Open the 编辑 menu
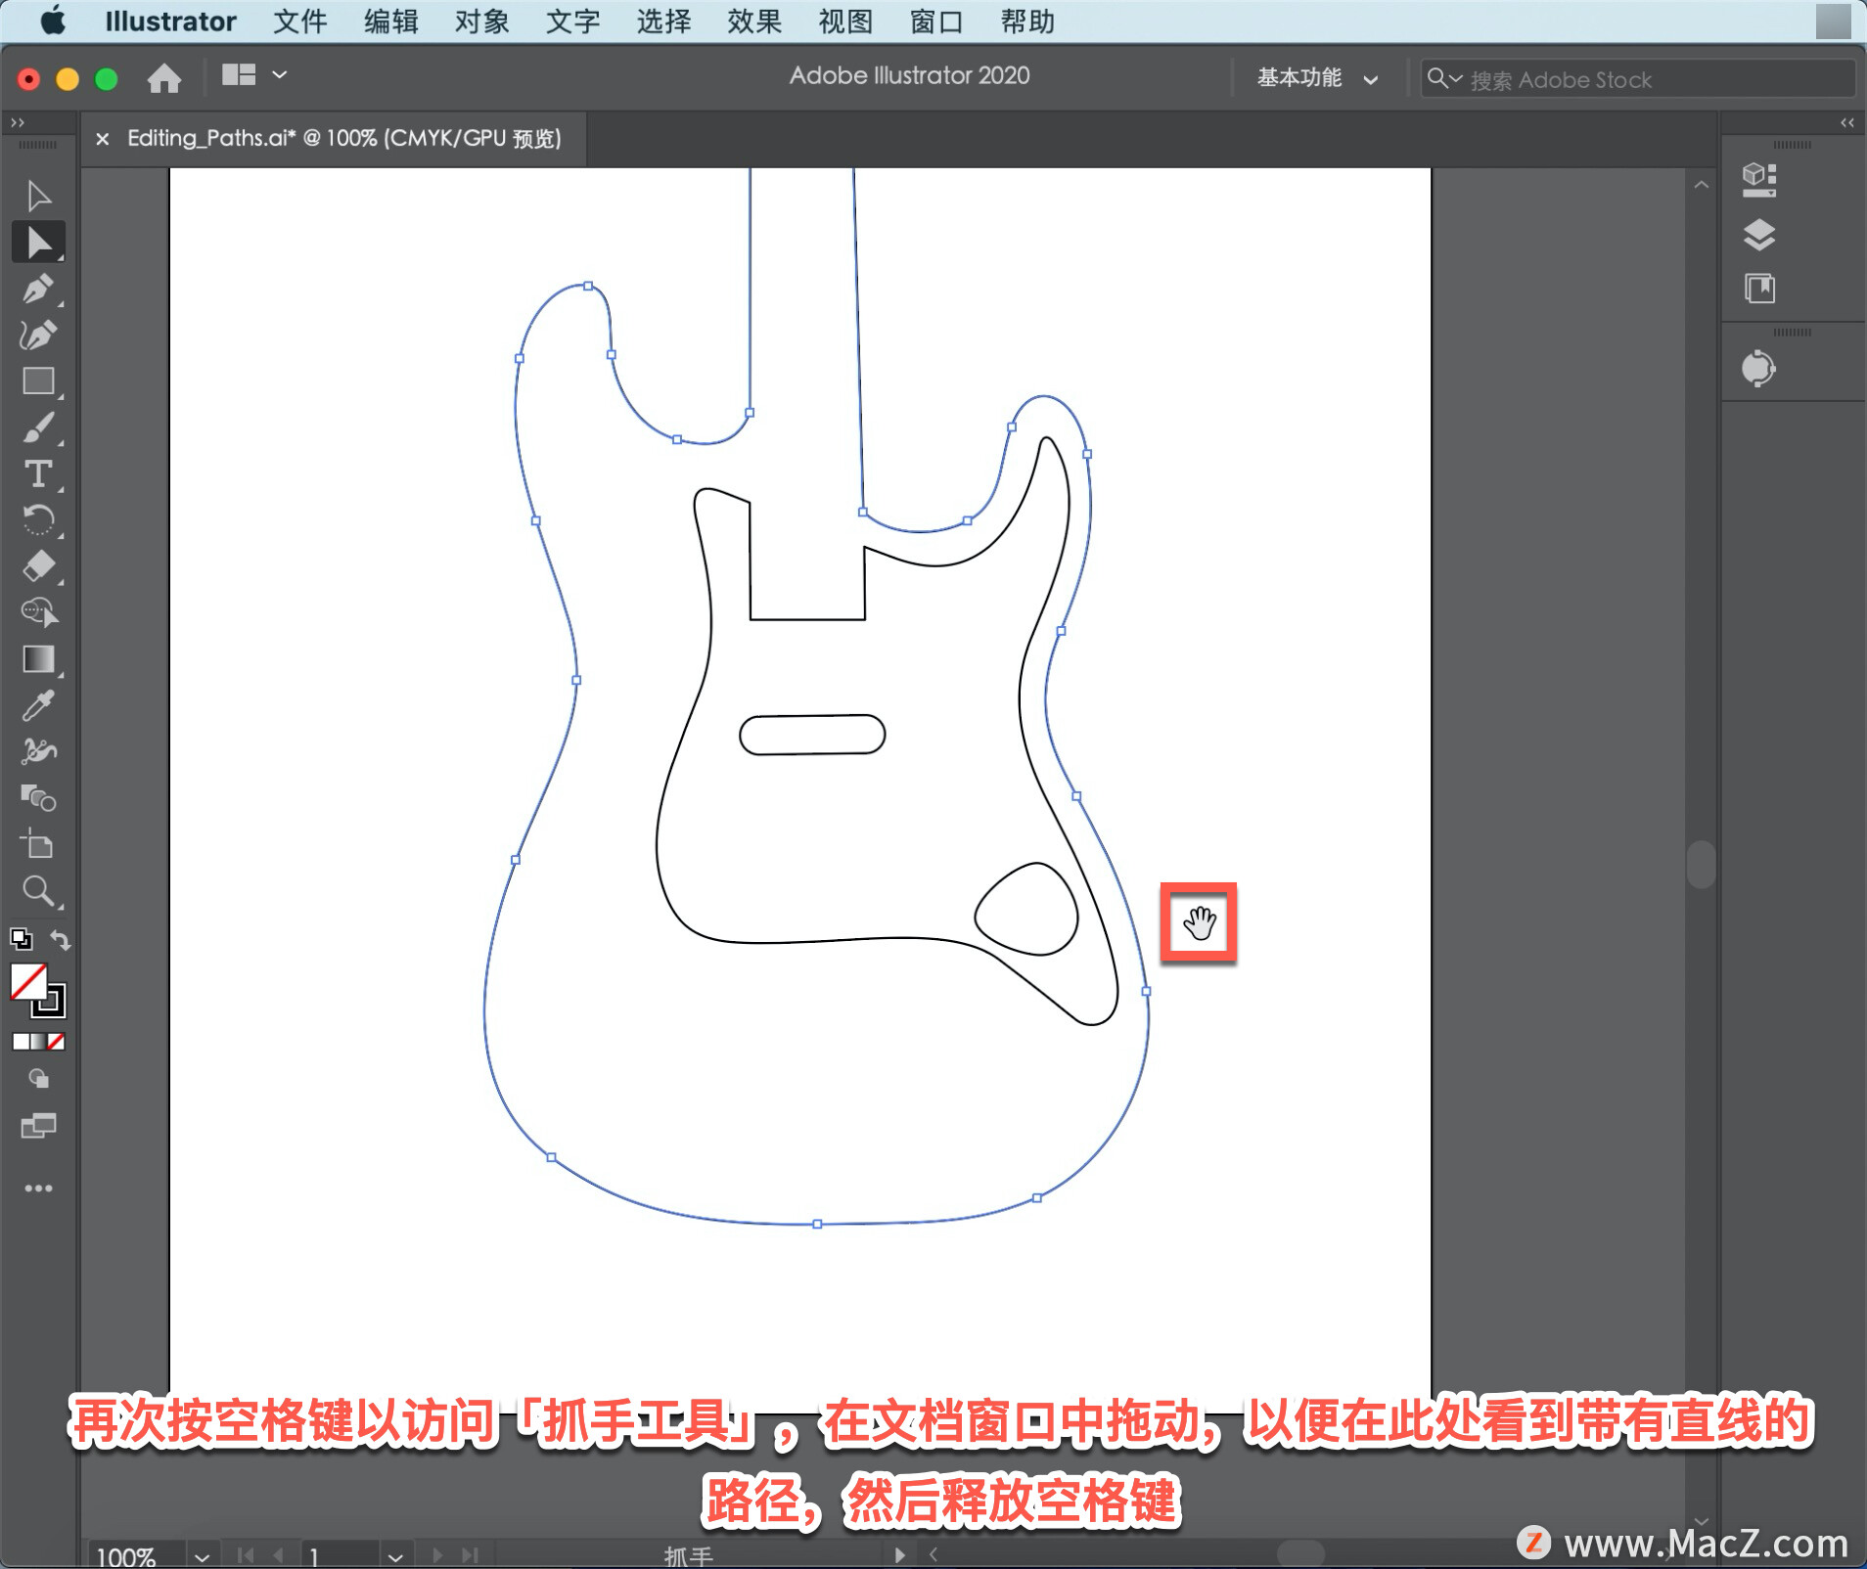 (390, 21)
